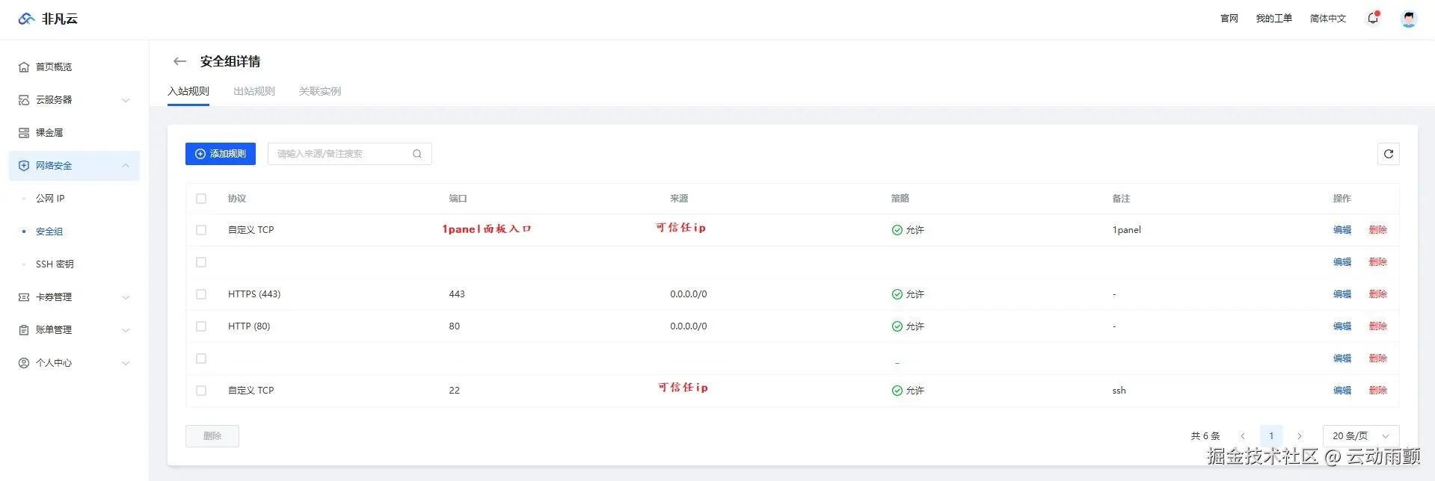
Task: Click the 非凡云 logo
Action: pyautogui.click(x=48, y=19)
